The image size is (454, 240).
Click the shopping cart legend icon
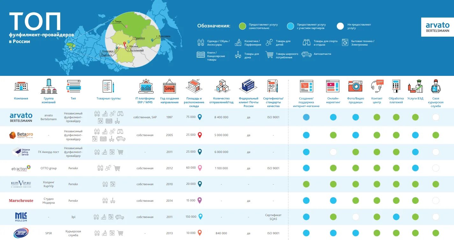pyautogui.click(x=270, y=55)
